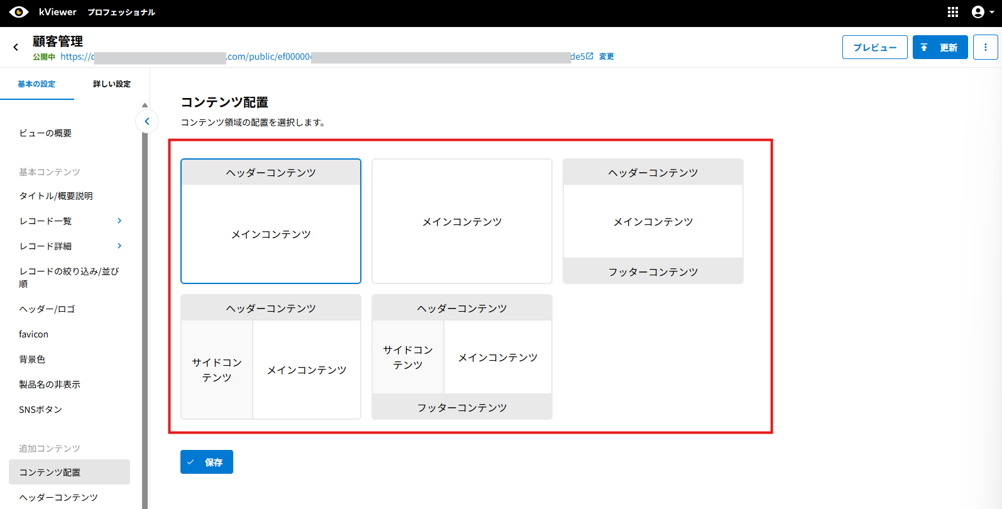Open the user account menu
This screenshot has width=1002, height=509.
(983, 12)
